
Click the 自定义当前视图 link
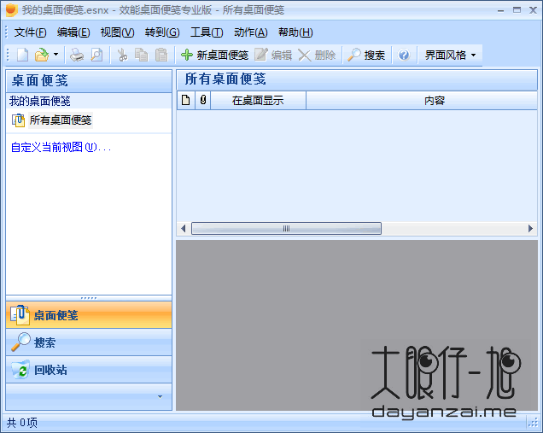click(61, 147)
